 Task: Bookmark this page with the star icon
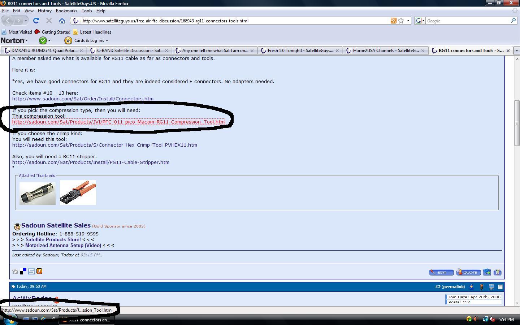click(x=401, y=21)
